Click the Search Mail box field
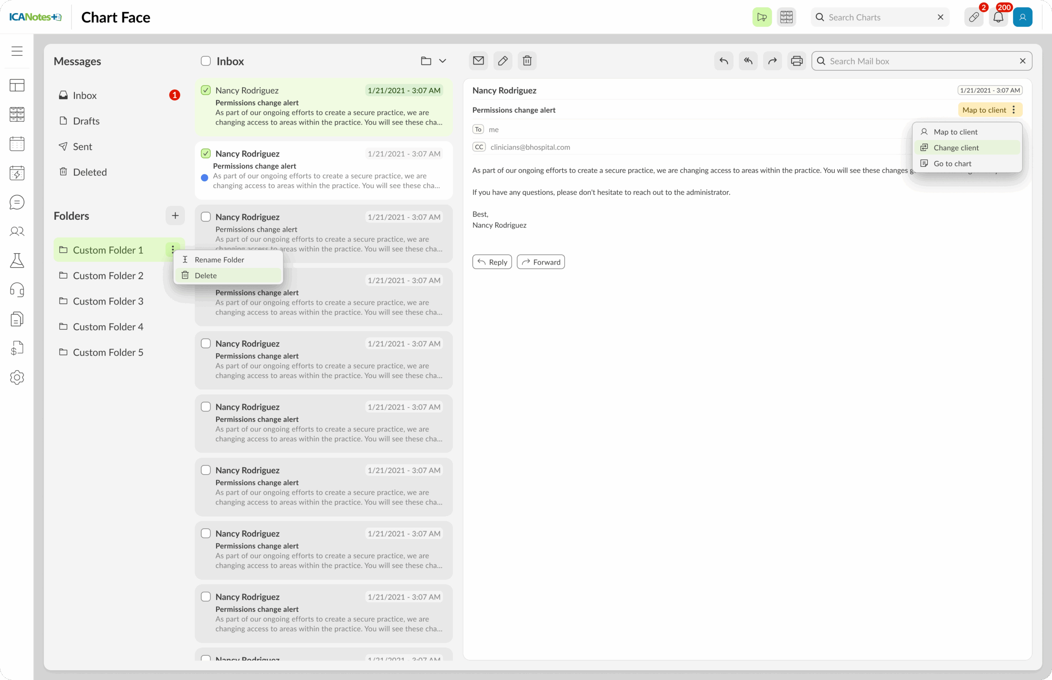Screen dimensions: 1052x680 (x=921, y=61)
